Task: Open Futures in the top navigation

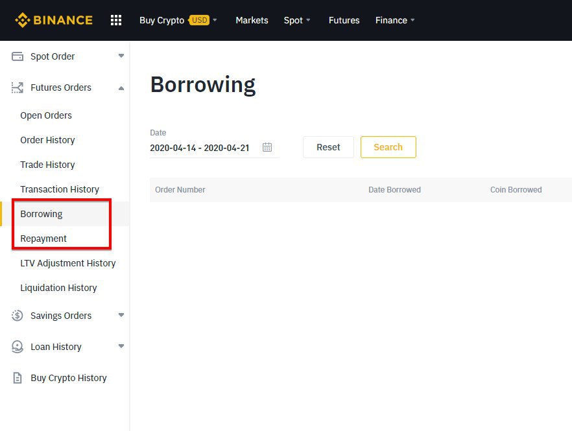Action: coord(344,21)
